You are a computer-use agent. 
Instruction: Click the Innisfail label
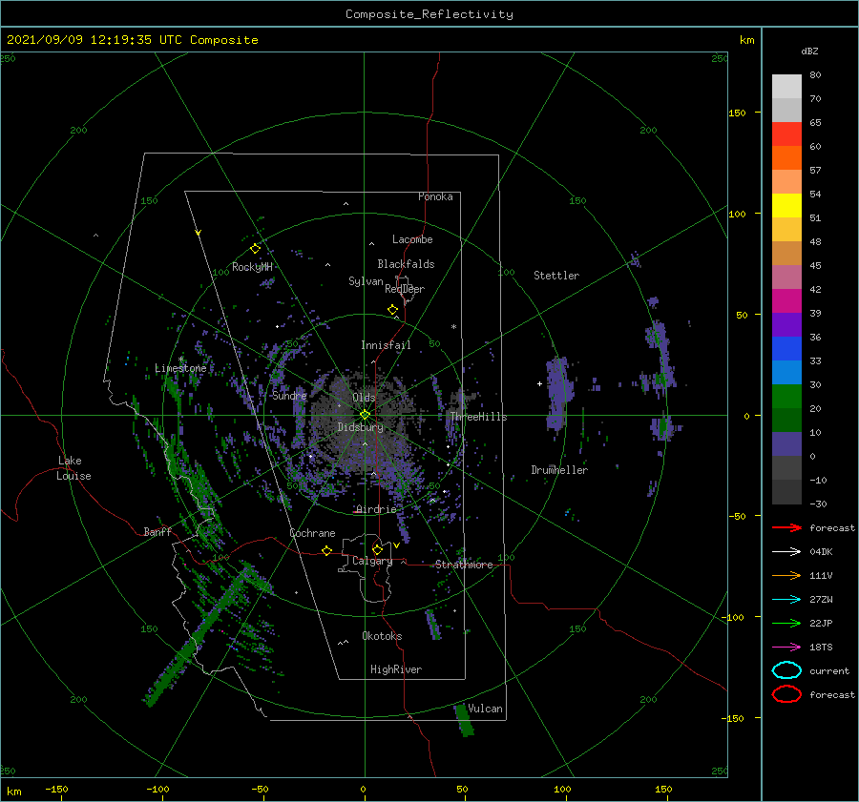[386, 345]
